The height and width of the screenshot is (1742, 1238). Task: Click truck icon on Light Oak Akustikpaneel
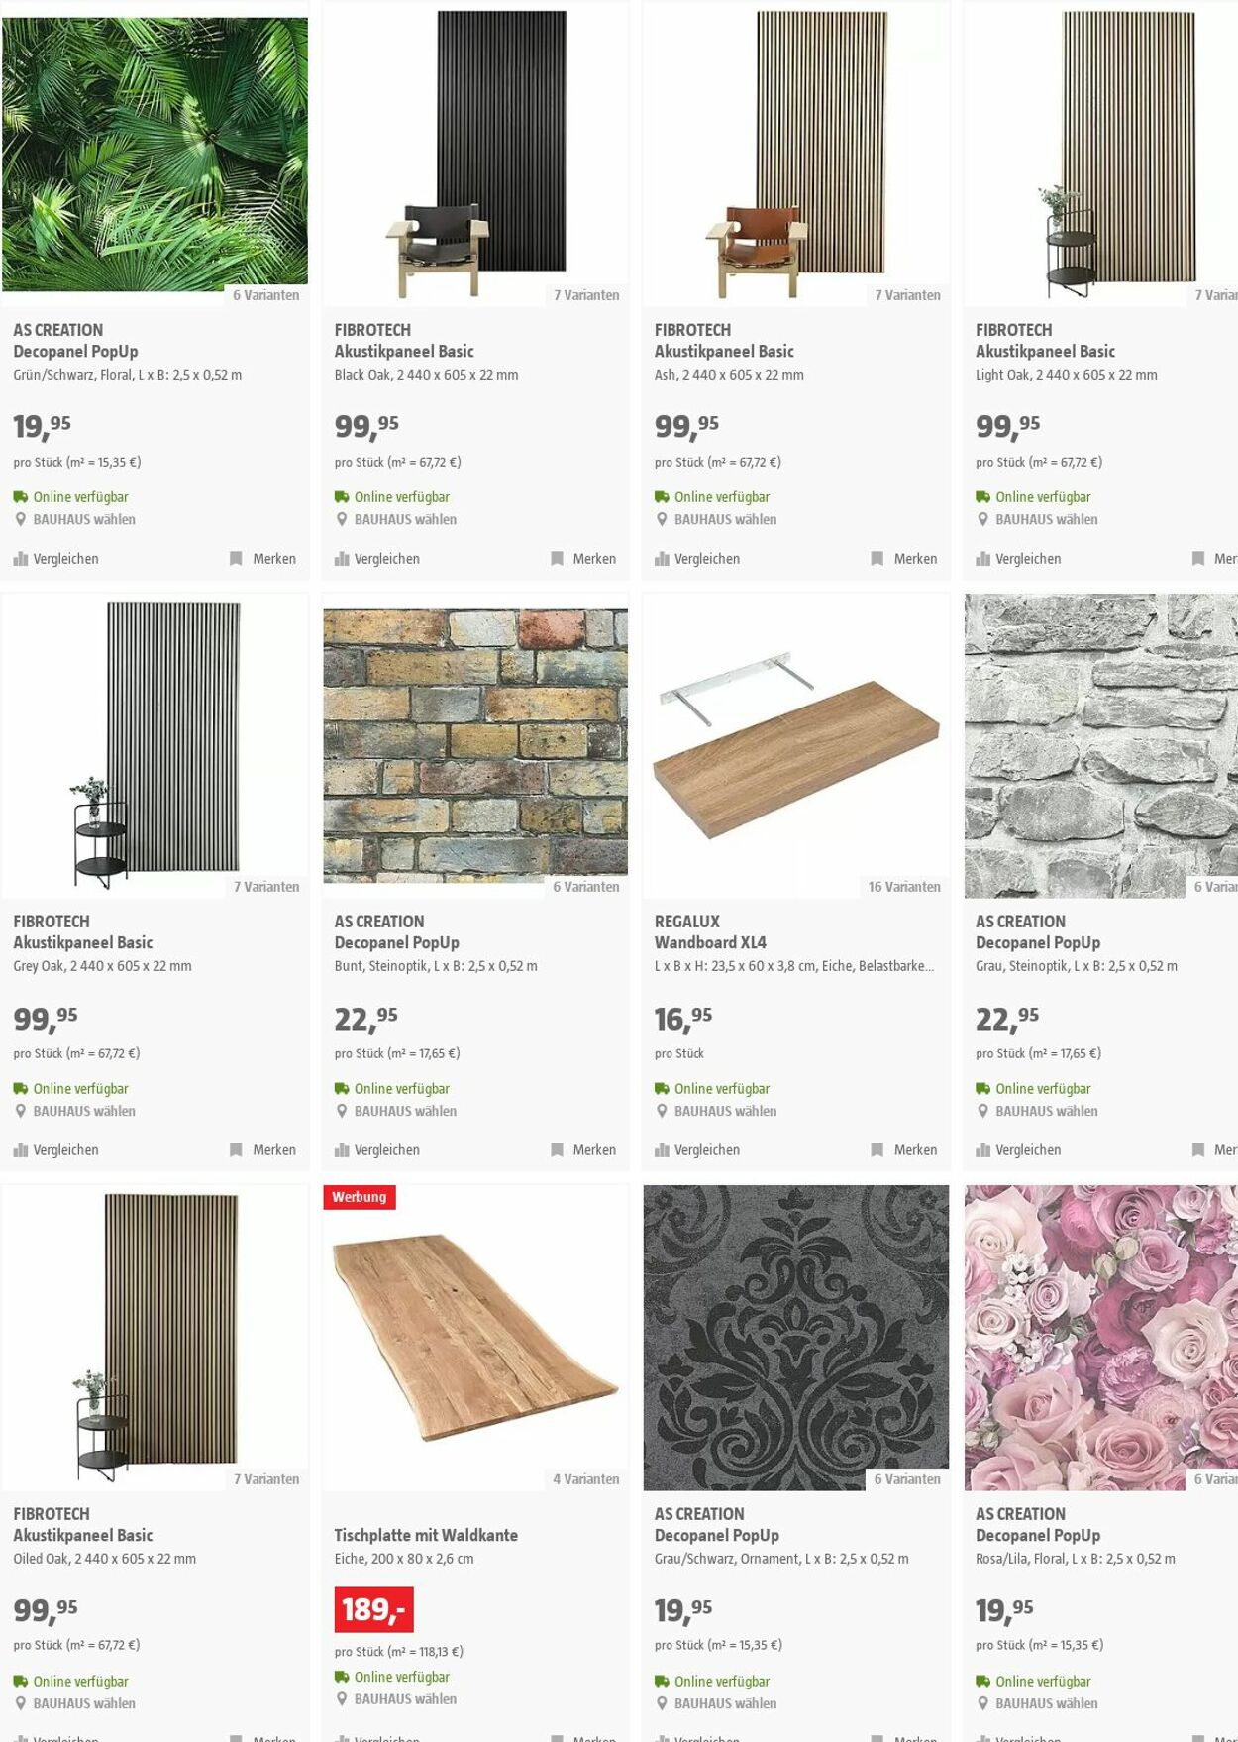pos(983,497)
